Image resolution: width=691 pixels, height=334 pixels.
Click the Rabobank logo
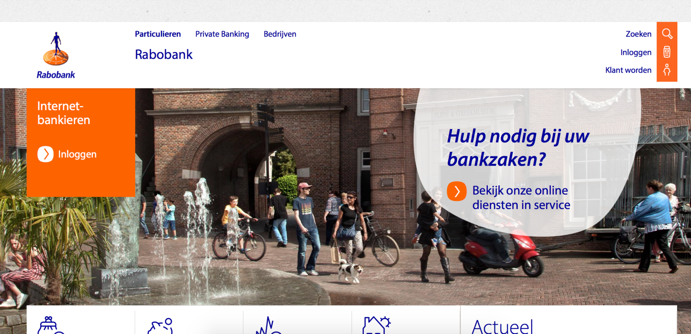click(x=56, y=55)
